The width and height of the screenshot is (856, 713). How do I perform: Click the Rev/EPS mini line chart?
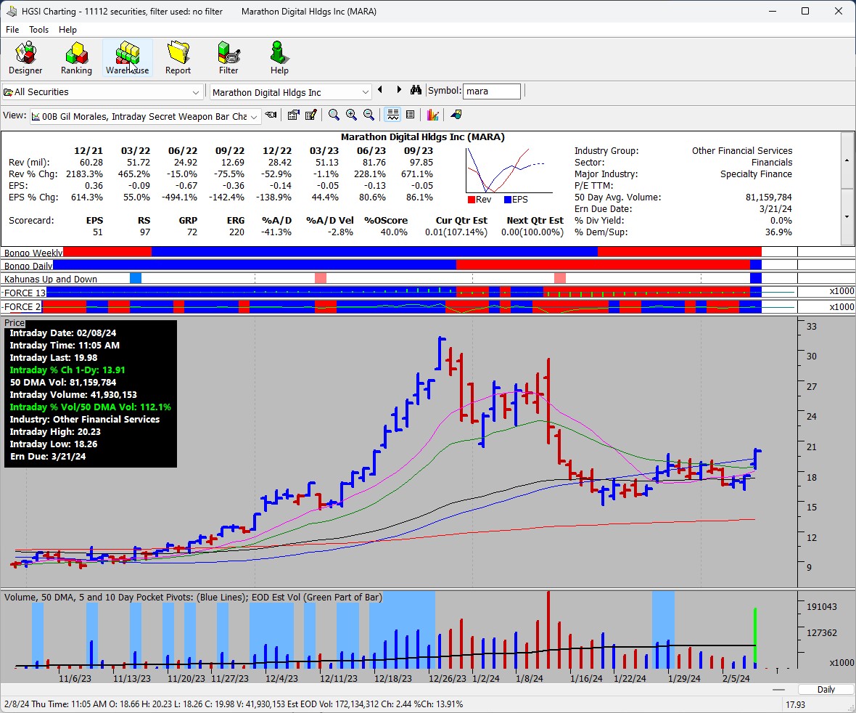click(508, 170)
